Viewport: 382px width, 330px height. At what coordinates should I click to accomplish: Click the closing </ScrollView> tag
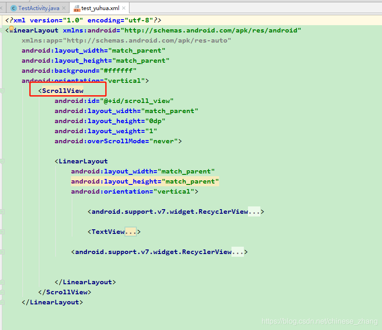click(65, 292)
